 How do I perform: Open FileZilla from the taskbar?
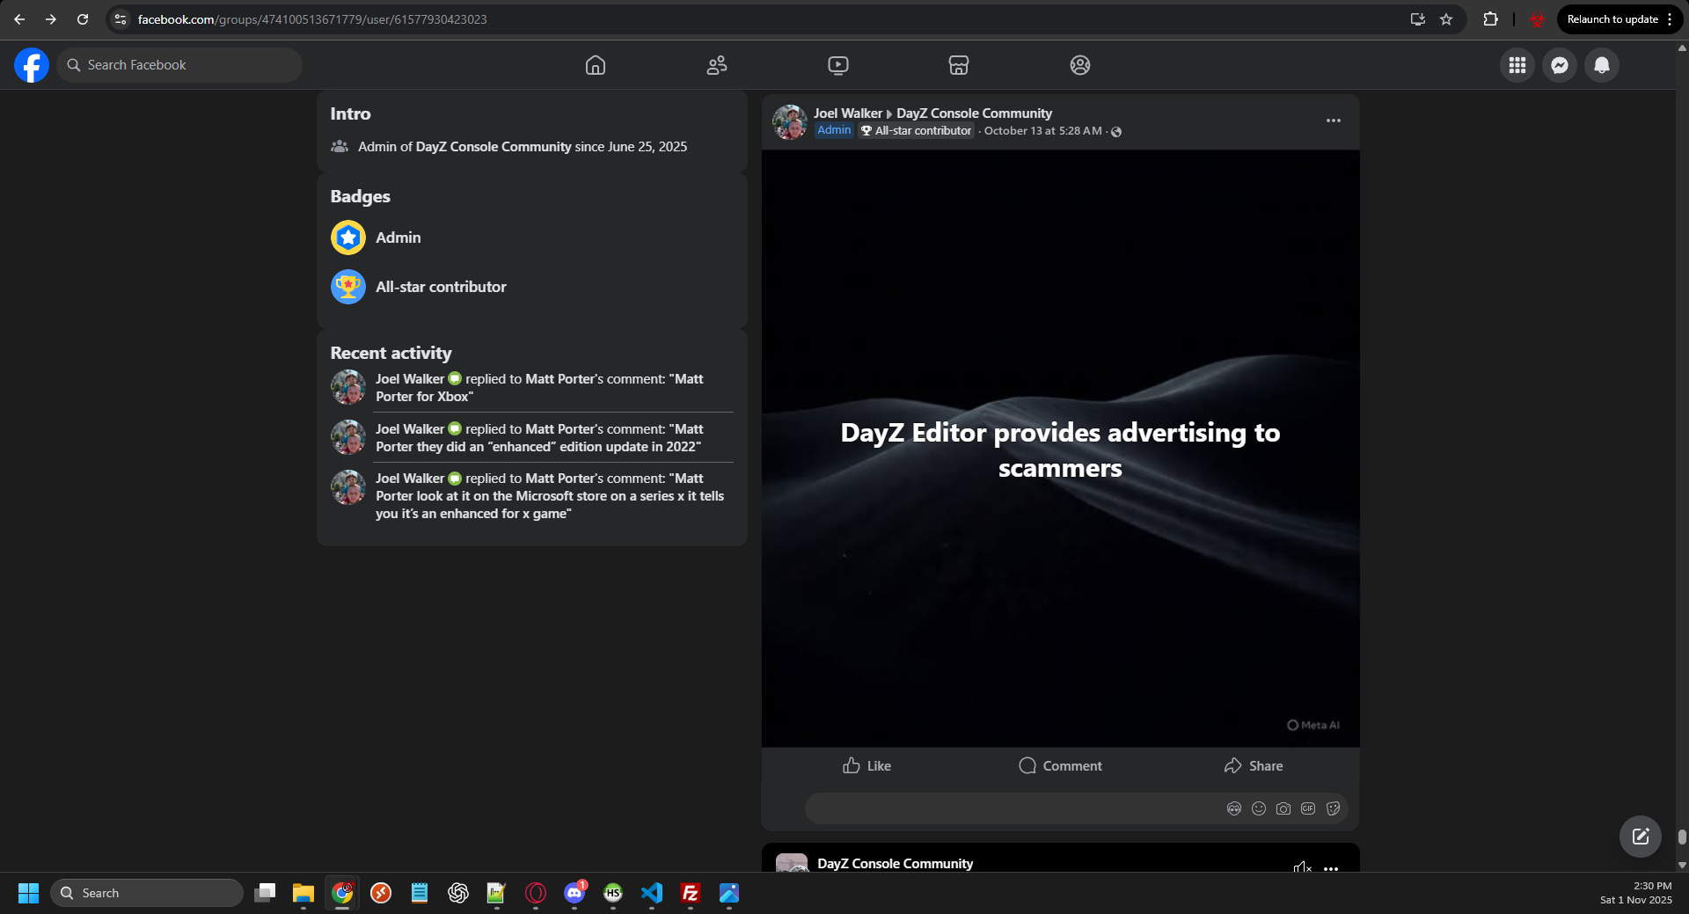coord(691,893)
